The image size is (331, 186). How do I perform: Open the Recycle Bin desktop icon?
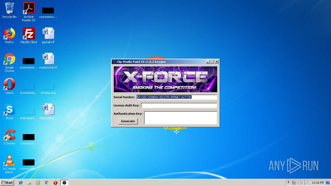(9, 10)
